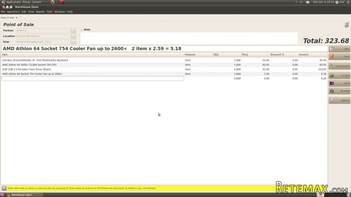Click the Close button with red X

pyautogui.click(x=339, y=56)
